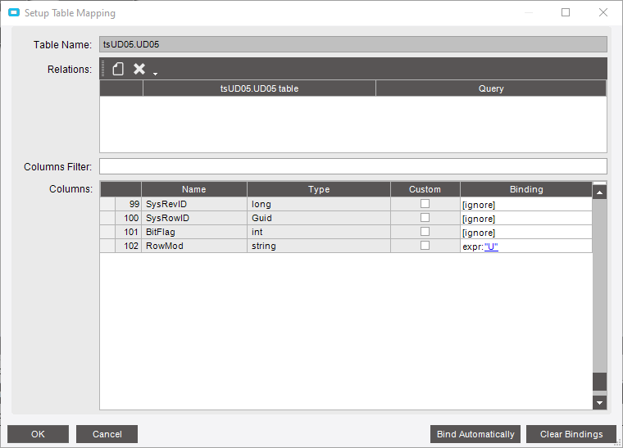Screen dimensions: 623x448
Task: Click the columns scrollbar down arrow
Action: pyautogui.click(x=599, y=402)
